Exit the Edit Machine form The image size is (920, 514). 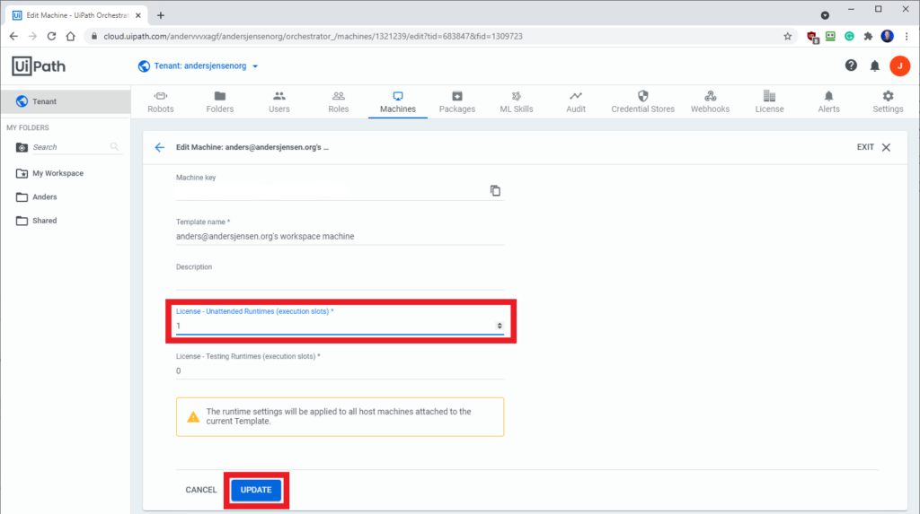[873, 147]
